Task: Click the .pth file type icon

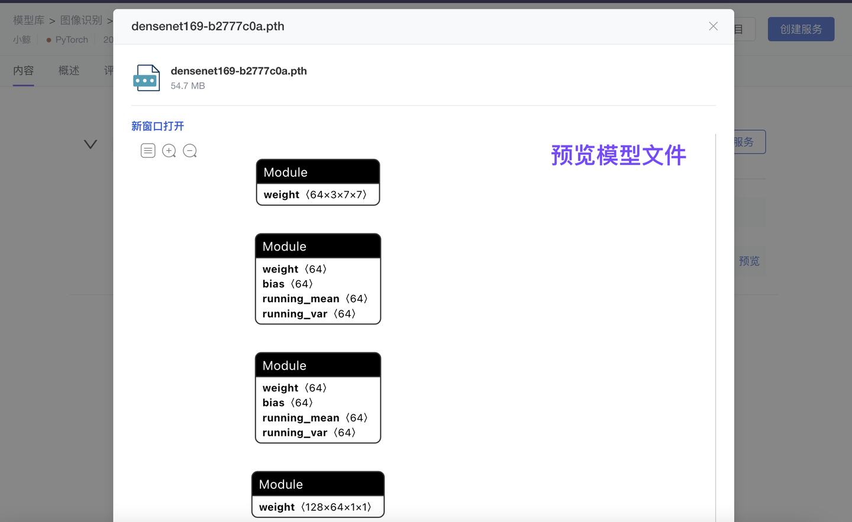Action: [x=147, y=78]
